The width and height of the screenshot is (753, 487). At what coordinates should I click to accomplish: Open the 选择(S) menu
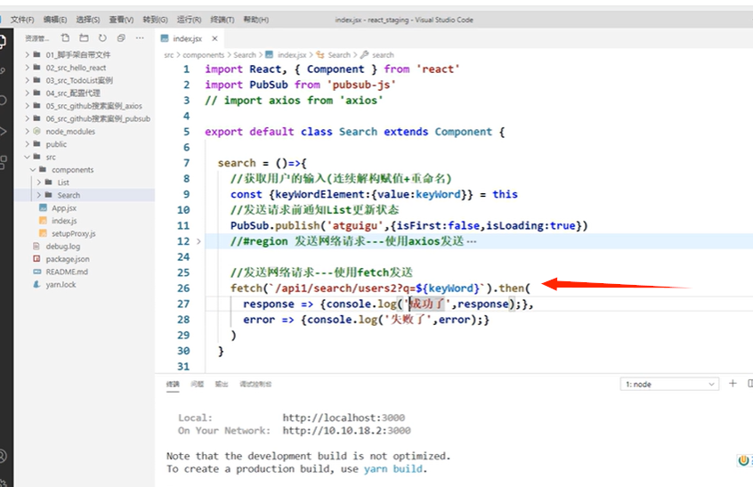(x=88, y=20)
